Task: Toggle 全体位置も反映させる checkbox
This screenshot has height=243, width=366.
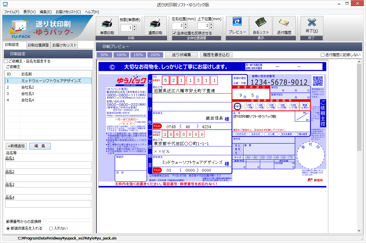Action: click(x=174, y=33)
